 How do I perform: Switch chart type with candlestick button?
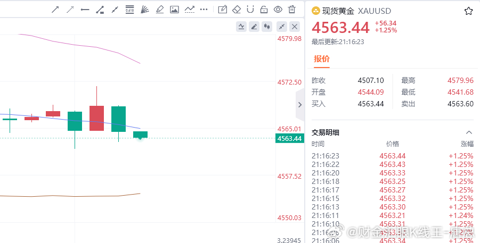pos(267,27)
